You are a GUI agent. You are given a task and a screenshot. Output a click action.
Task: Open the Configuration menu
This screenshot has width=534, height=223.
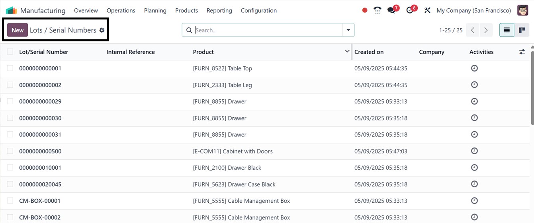click(x=258, y=10)
